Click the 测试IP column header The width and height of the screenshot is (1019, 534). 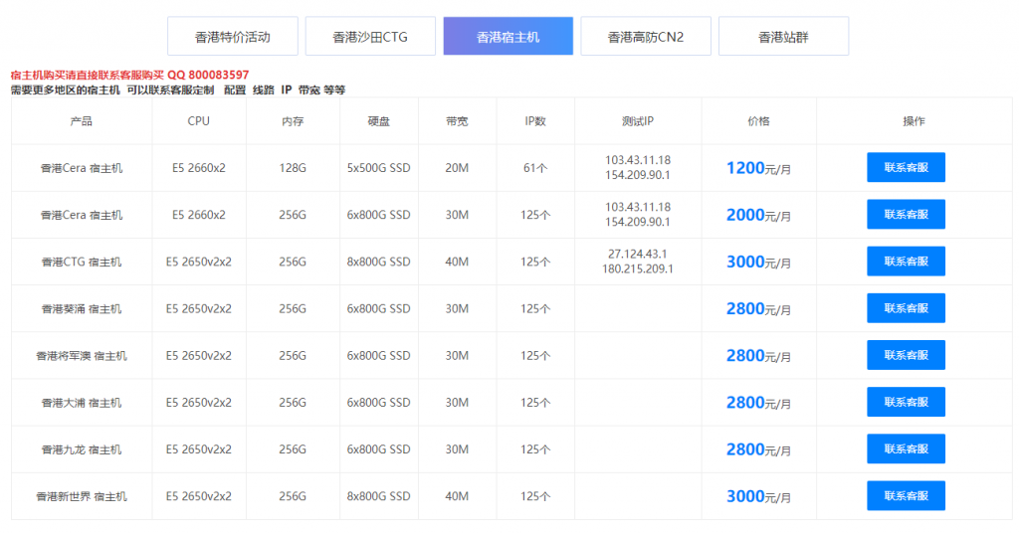(637, 121)
